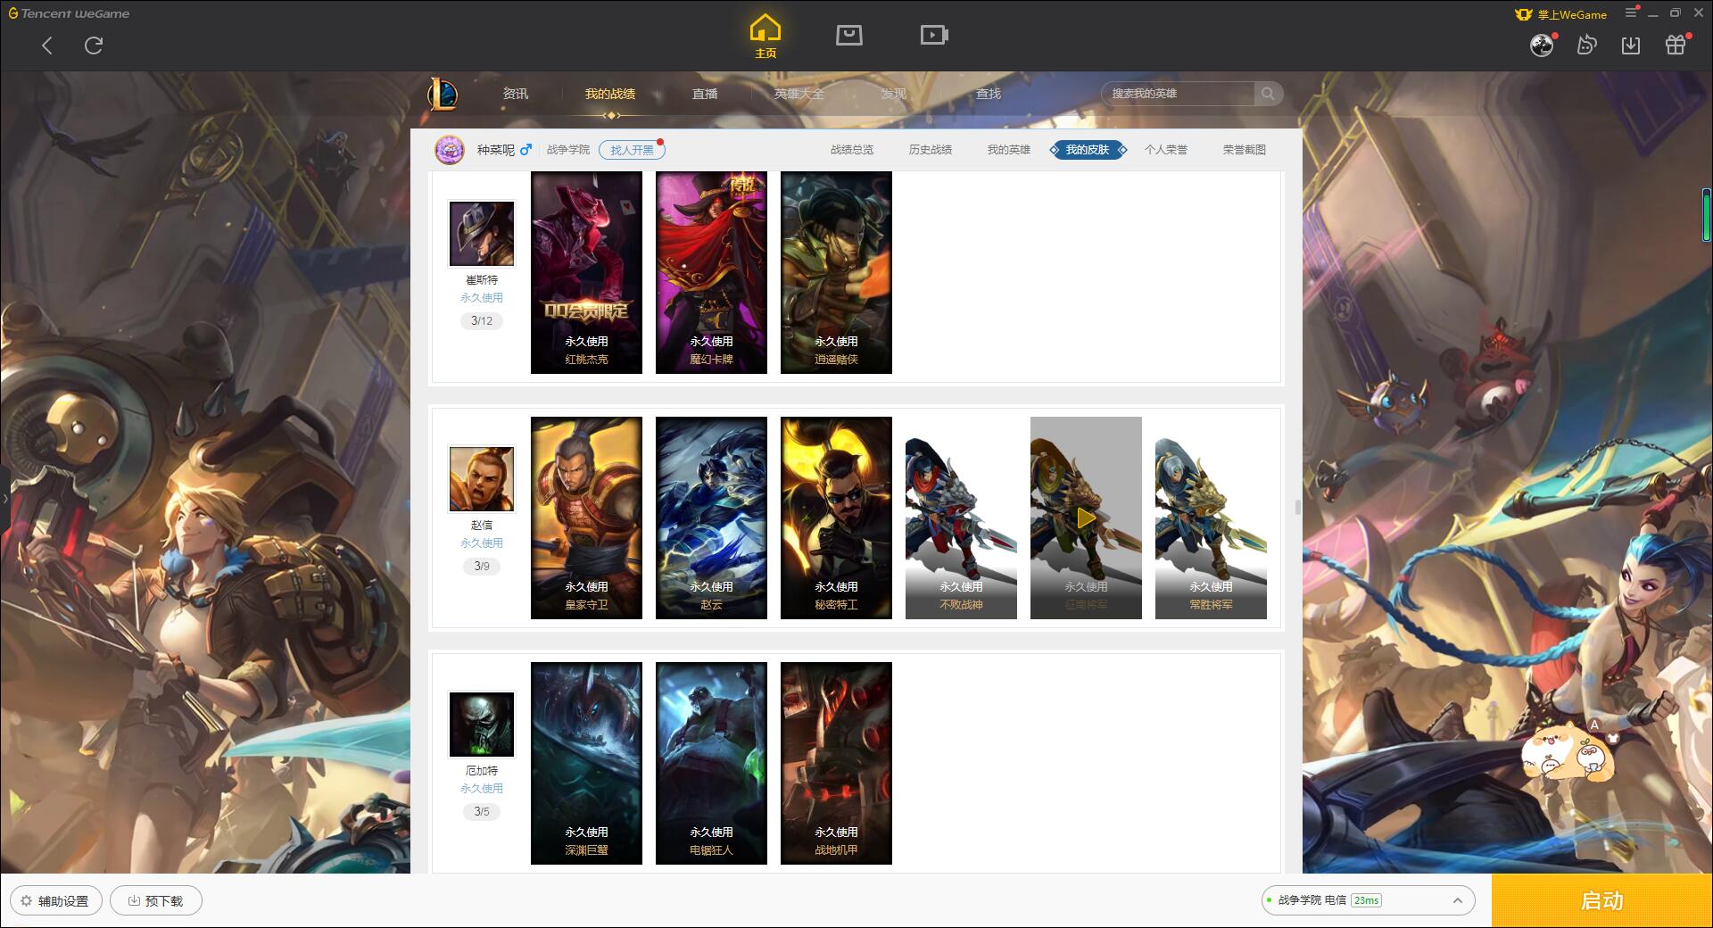
Task: Open the 逍遥赌侠 skin card
Action: click(836, 272)
